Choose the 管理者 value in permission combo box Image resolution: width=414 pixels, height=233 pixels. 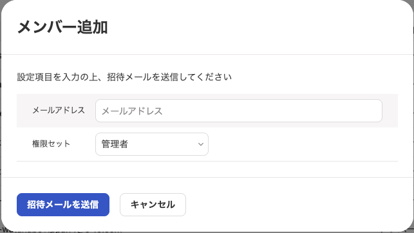click(115, 144)
